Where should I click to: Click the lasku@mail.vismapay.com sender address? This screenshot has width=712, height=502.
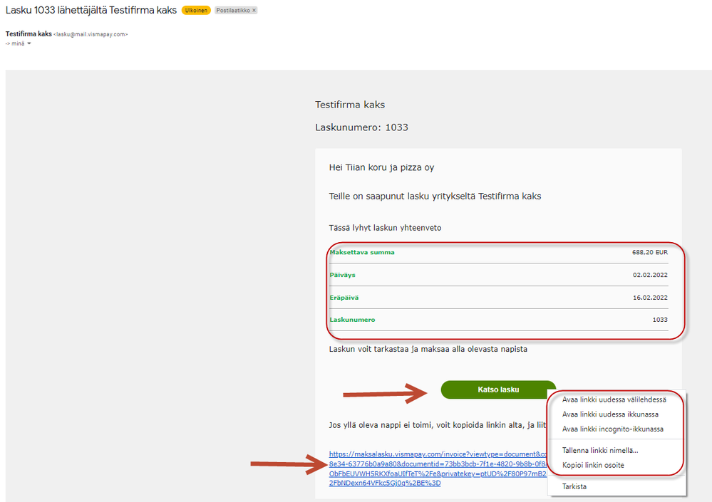tap(91, 34)
